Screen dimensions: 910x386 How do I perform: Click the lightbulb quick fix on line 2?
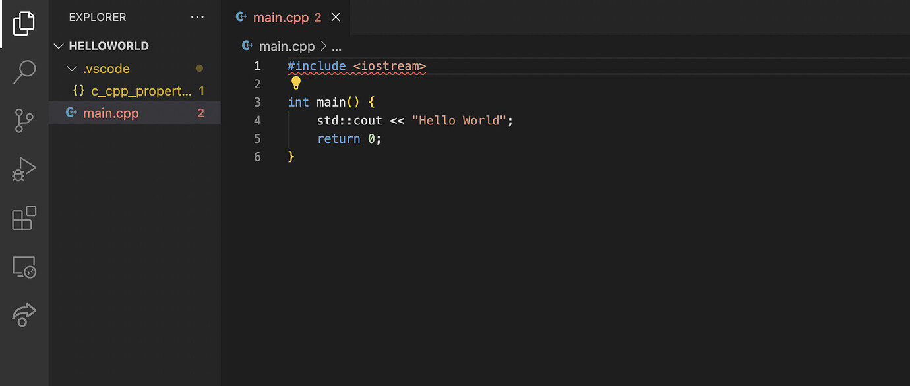tap(295, 83)
